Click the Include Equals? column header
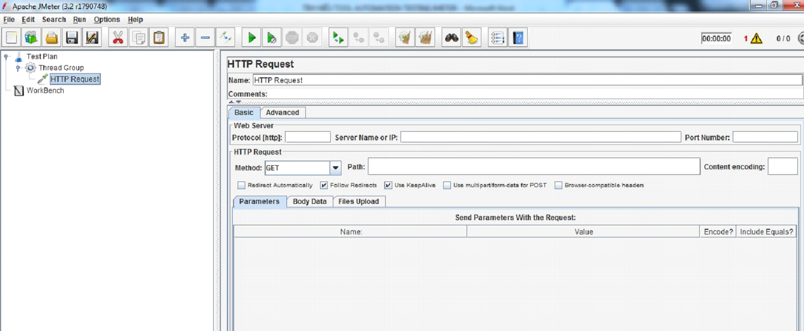804x331 pixels. [x=766, y=232]
